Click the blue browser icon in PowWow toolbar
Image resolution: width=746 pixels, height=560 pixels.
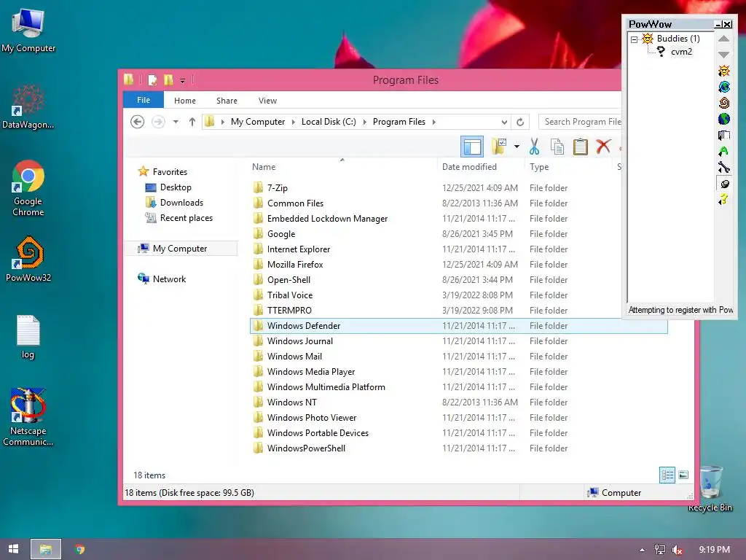click(x=724, y=87)
